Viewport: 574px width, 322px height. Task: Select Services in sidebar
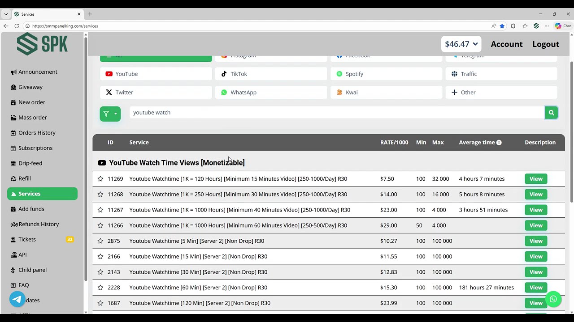click(42, 194)
